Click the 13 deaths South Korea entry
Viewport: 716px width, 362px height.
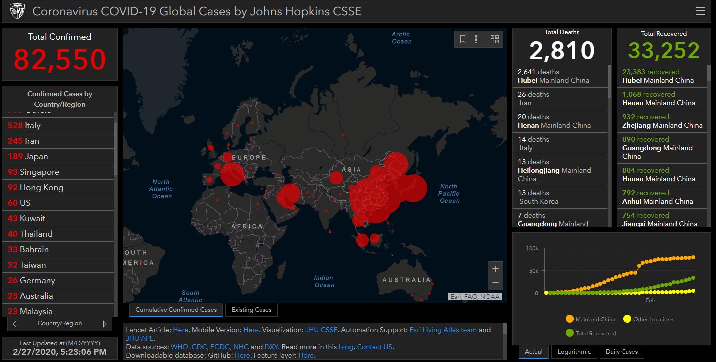point(560,197)
